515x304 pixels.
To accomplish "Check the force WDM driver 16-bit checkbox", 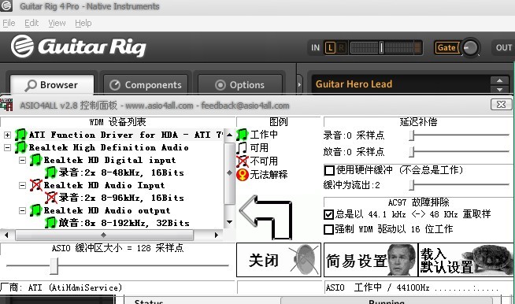I will pyautogui.click(x=329, y=229).
